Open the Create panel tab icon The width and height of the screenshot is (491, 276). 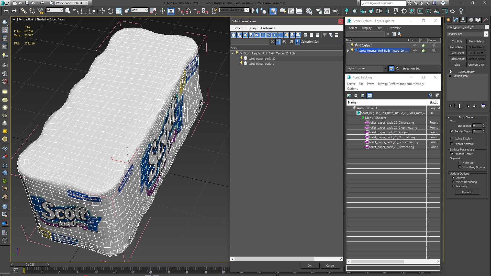pos(448,20)
